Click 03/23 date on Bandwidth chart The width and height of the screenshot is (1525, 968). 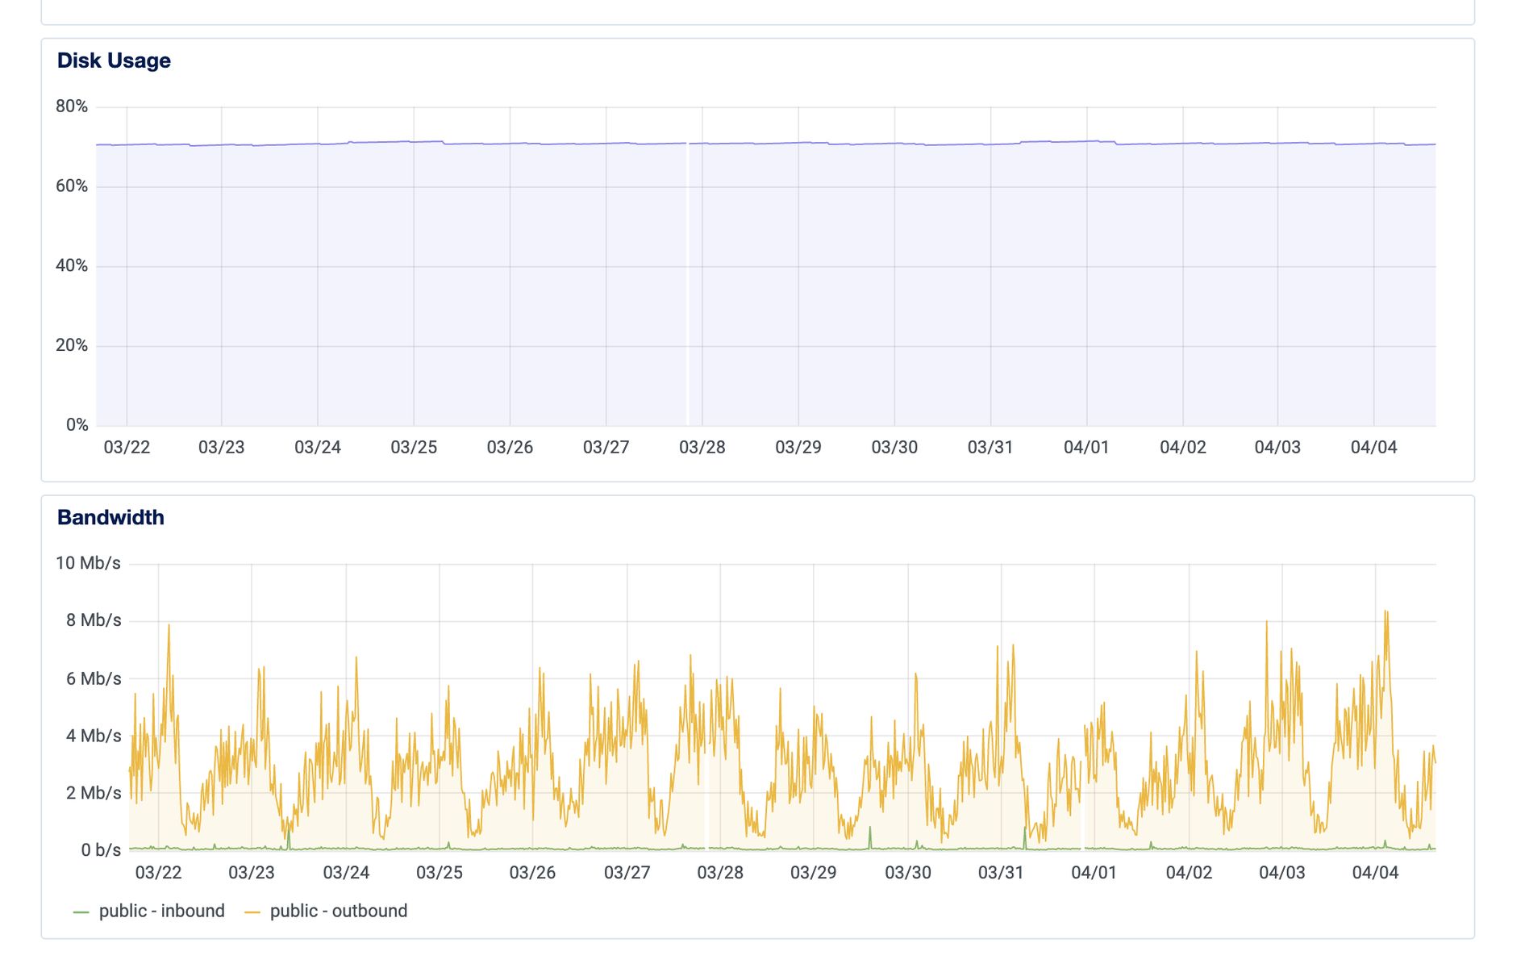point(252,873)
